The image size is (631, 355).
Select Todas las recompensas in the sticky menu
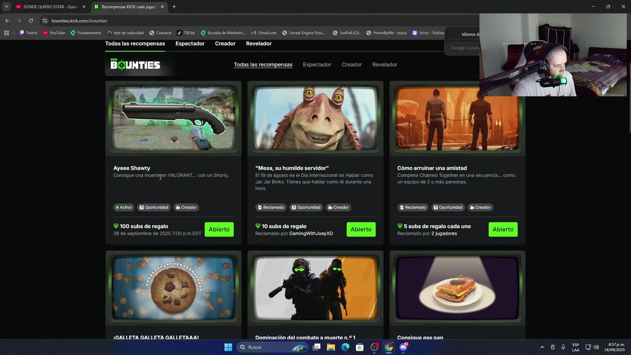(x=135, y=43)
